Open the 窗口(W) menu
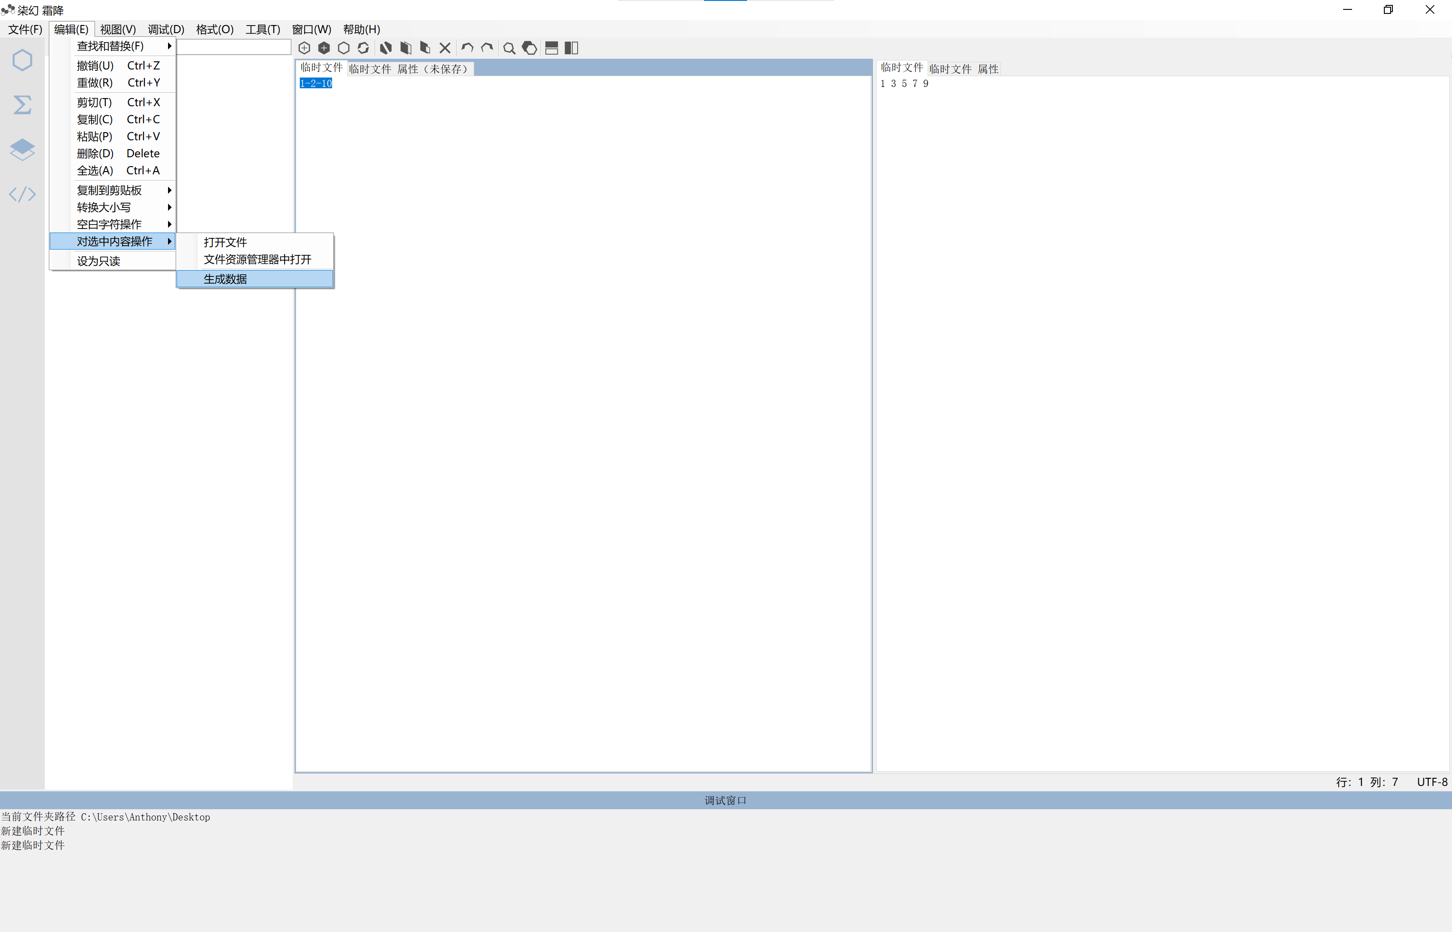 point(312,29)
